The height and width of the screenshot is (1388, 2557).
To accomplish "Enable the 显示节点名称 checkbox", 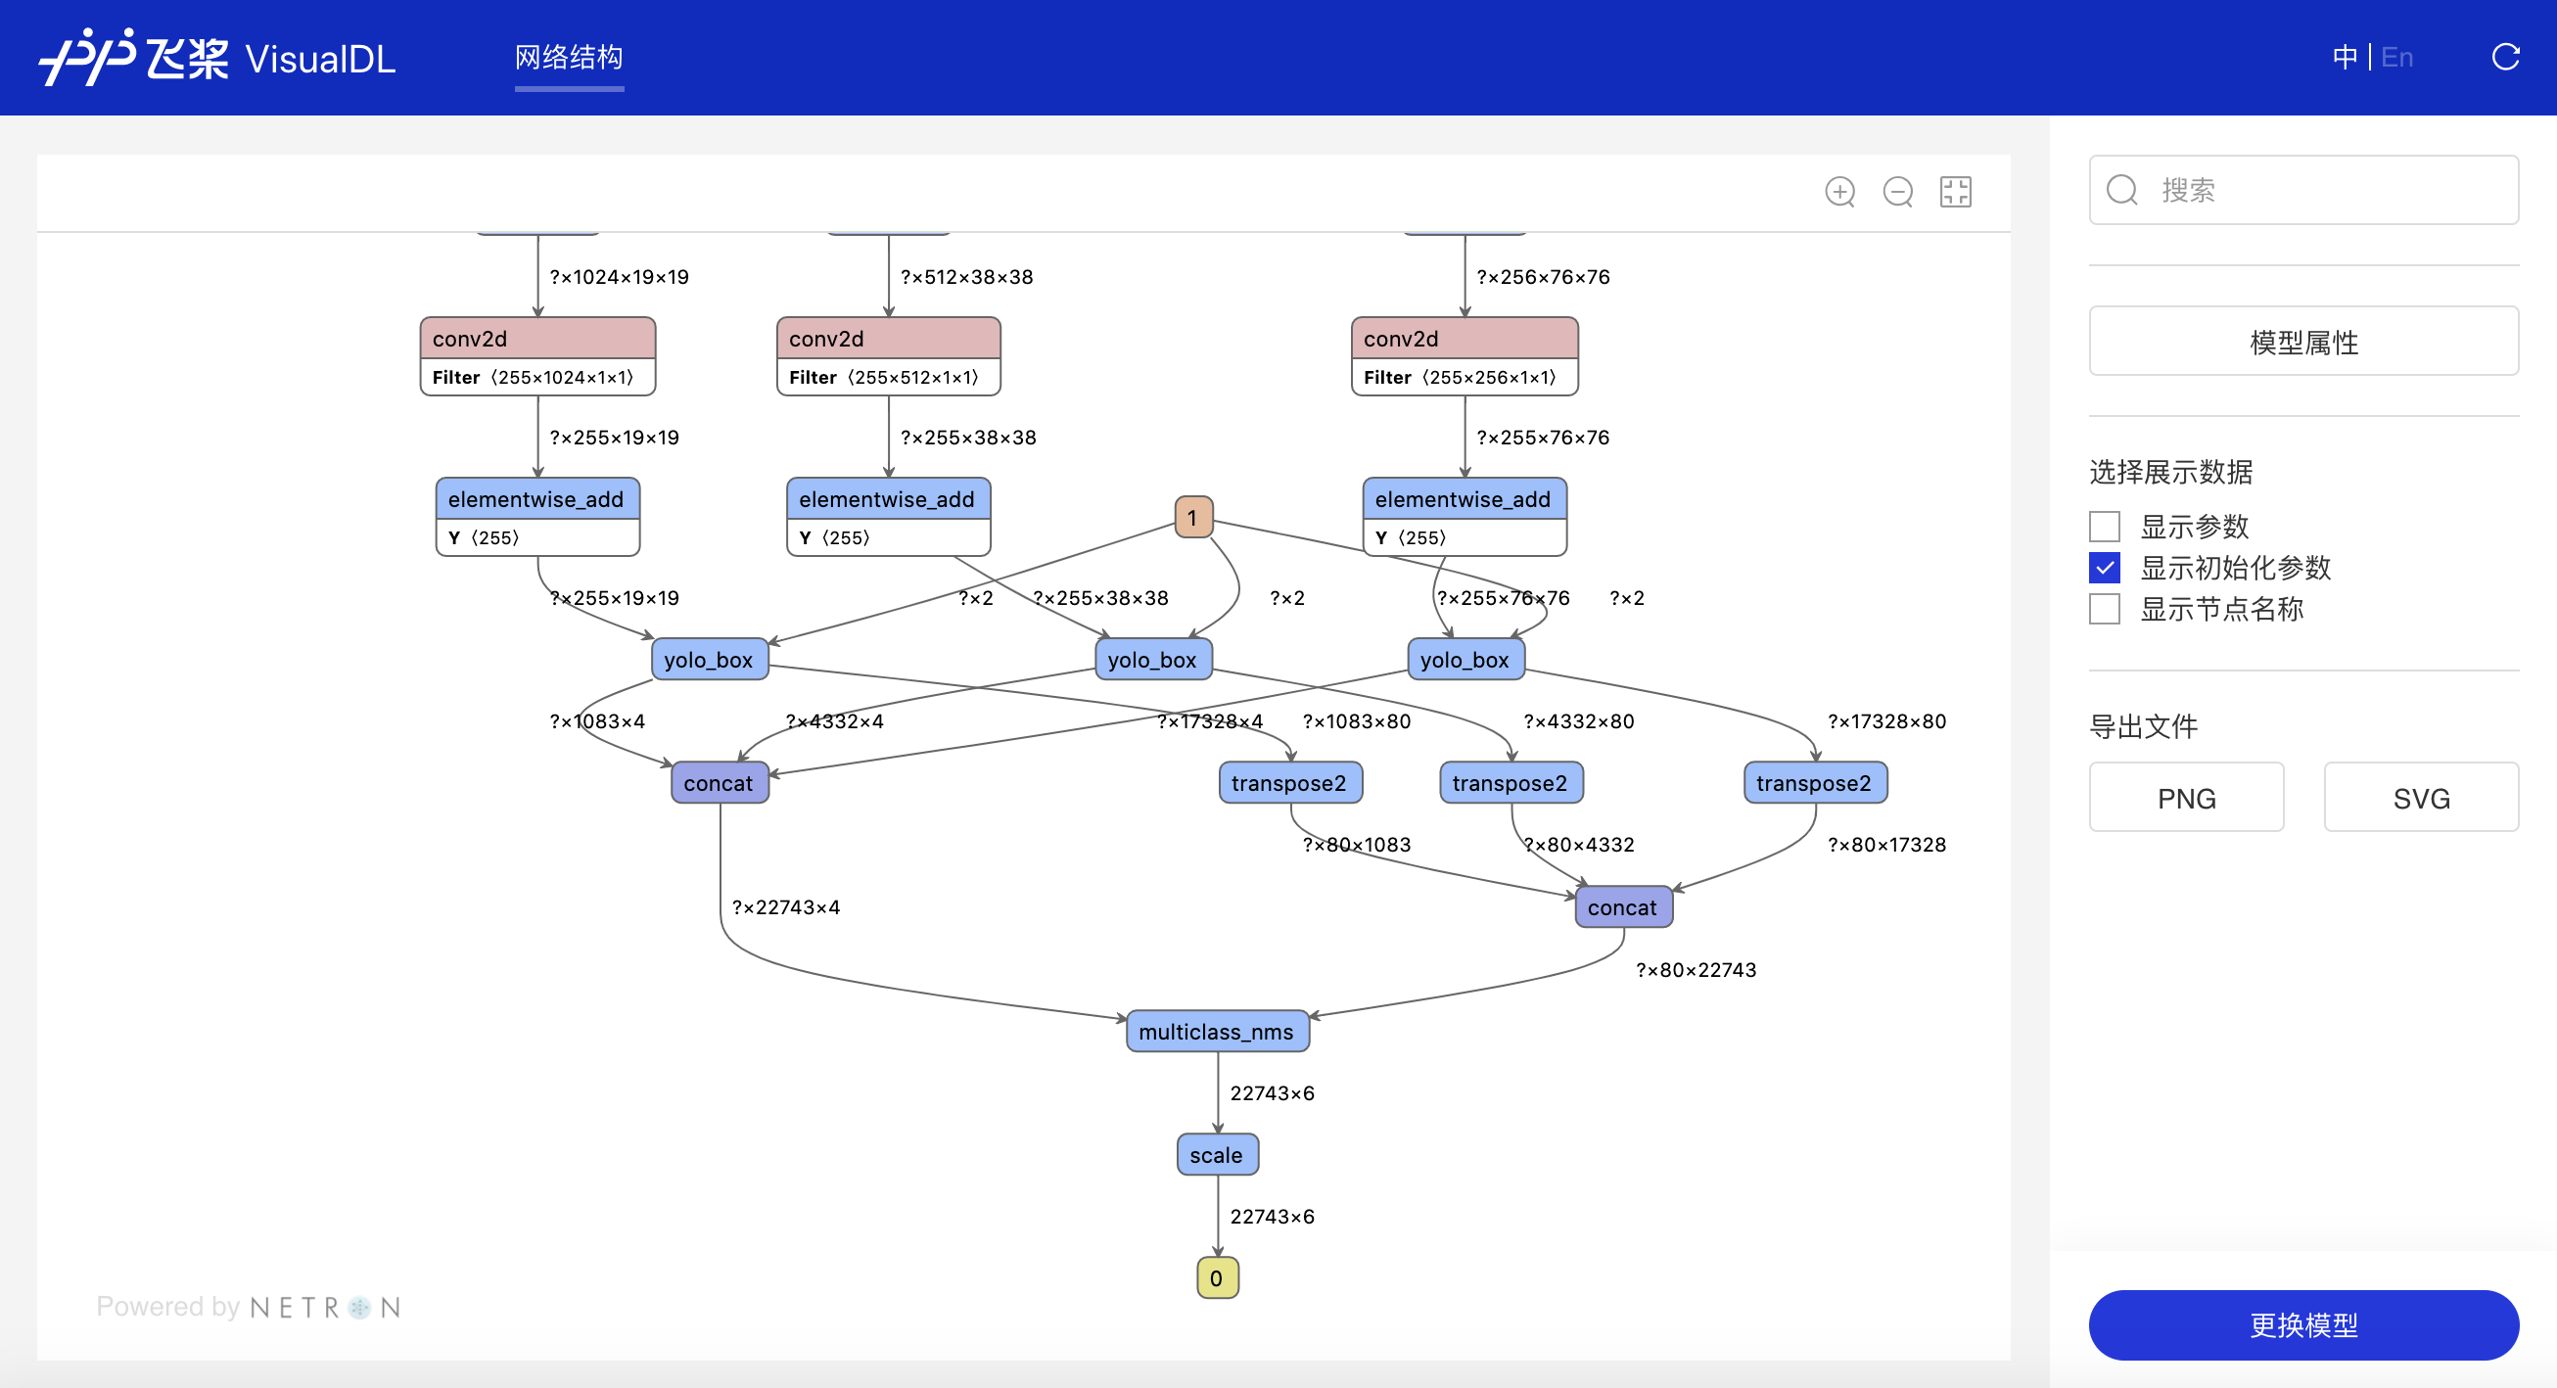I will [x=2104, y=609].
